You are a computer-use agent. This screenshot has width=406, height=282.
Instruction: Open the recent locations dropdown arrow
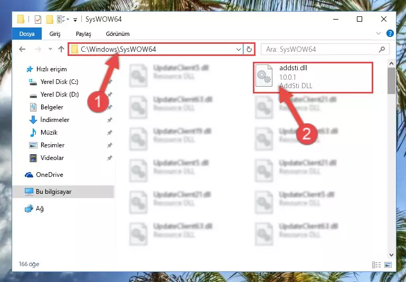tap(50, 49)
